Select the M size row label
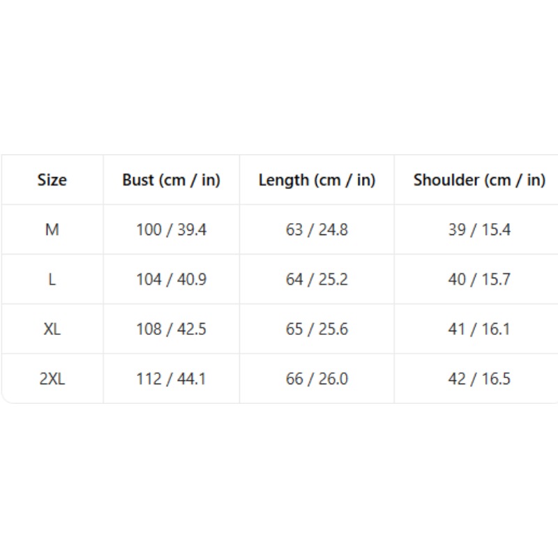The width and height of the screenshot is (558, 558). [52, 229]
